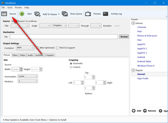
Task: Open the Tools menu
Action: [10, 8]
